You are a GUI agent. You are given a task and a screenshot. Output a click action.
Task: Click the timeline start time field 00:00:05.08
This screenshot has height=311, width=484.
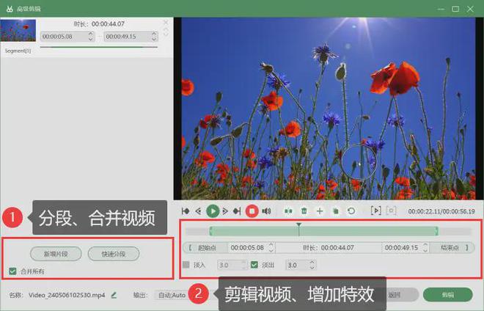[x=248, y=248]
